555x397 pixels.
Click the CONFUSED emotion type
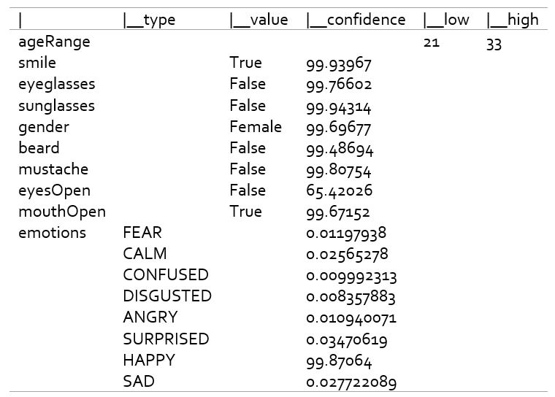point(166,275)
